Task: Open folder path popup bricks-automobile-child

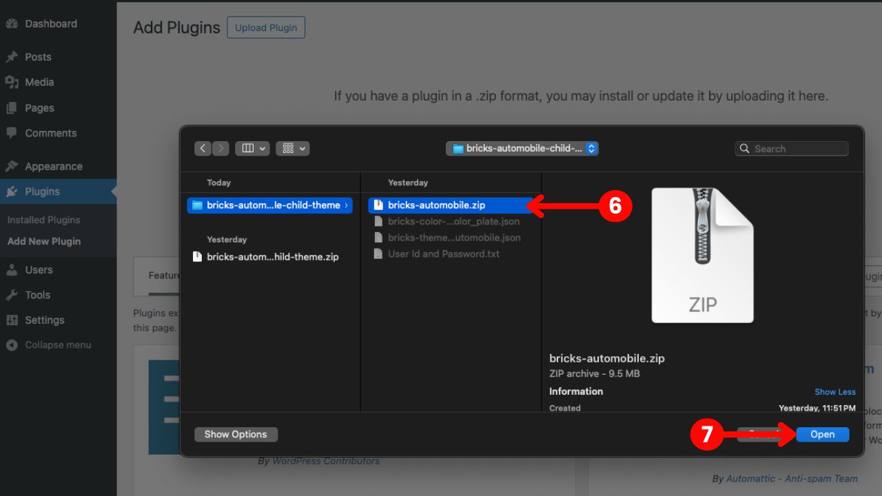Action: tap(522, 148)
